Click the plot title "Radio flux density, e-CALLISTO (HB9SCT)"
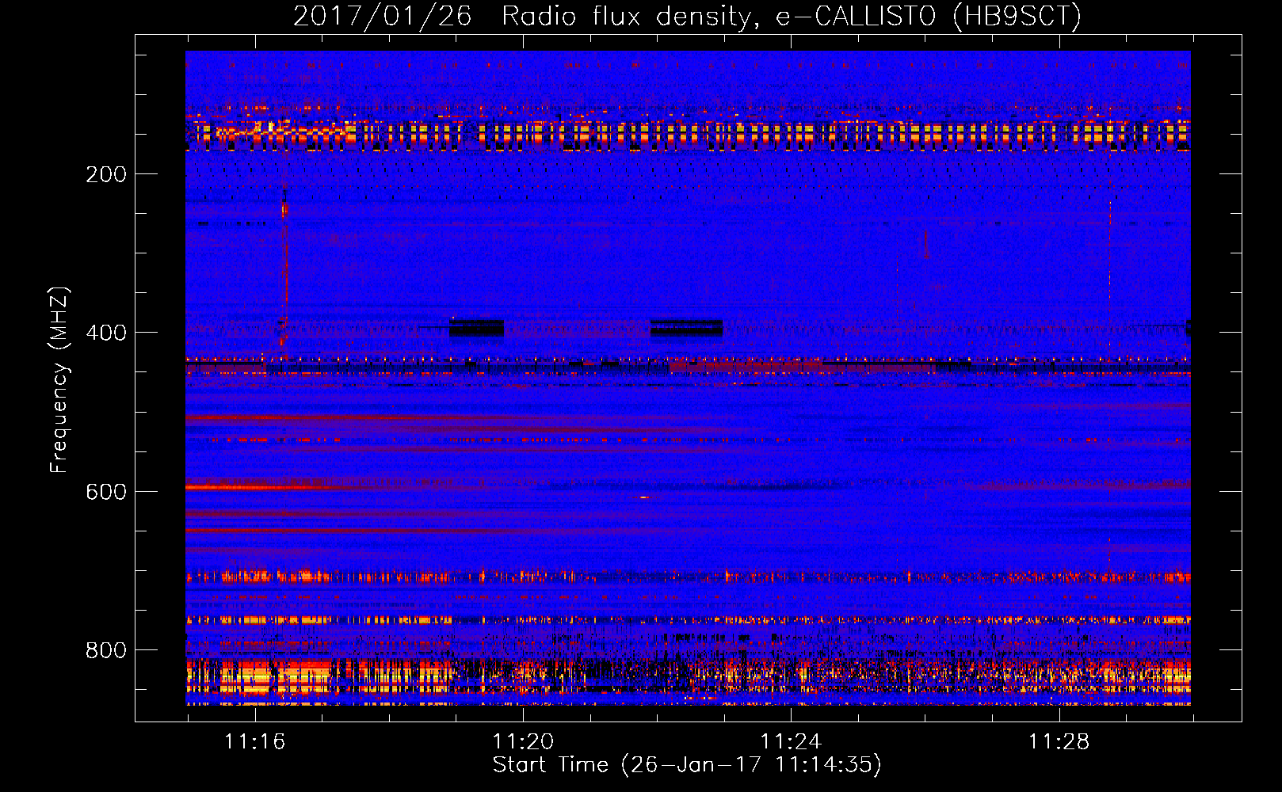The height and width of the screenshot is (792, 1282). click(x=791, y=16)
